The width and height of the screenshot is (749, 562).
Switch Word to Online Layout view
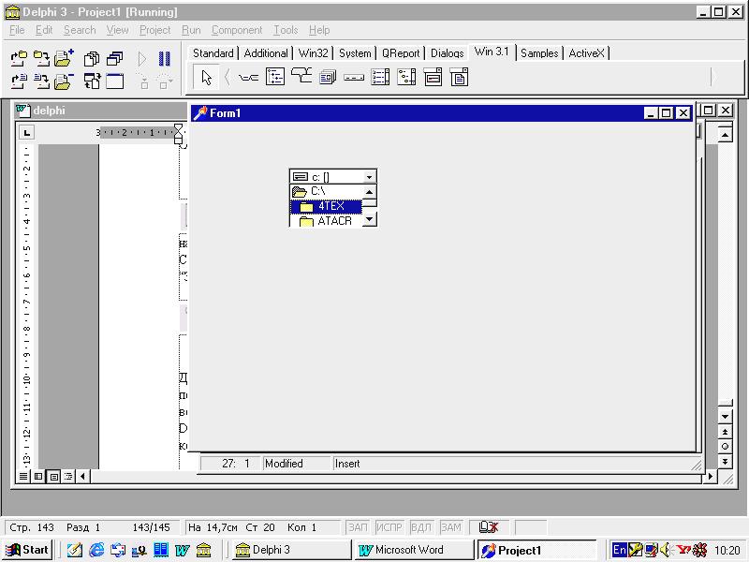(38, 476)
